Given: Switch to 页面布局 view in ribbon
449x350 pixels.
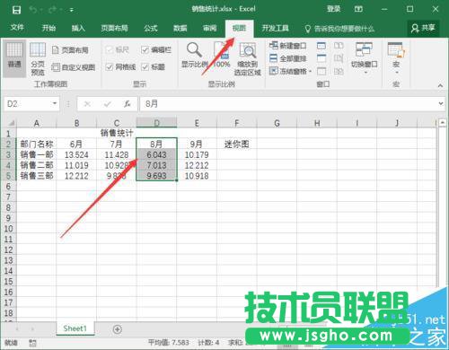Looking at the screenshot, I should (70, 50).
